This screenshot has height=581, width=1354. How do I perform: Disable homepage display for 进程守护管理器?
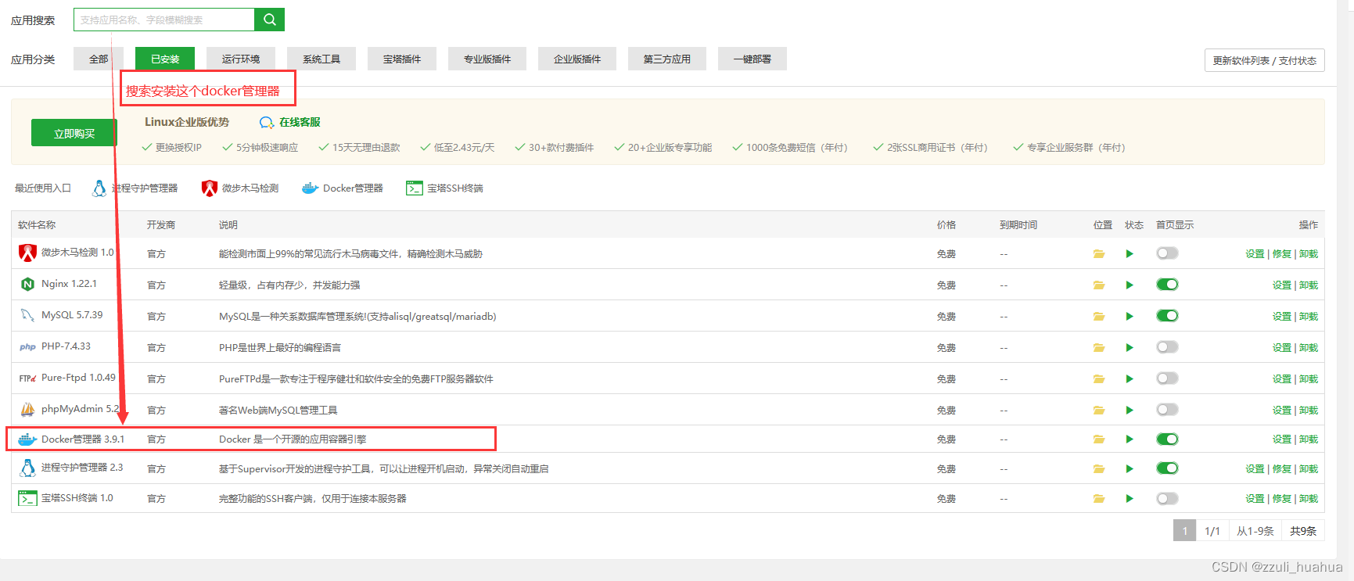(1167, 468)
